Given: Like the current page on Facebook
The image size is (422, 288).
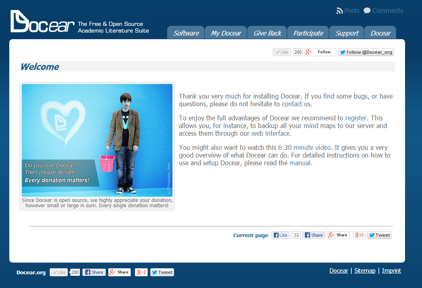Looking at the screenshot, I should click(x=280, y=235).
